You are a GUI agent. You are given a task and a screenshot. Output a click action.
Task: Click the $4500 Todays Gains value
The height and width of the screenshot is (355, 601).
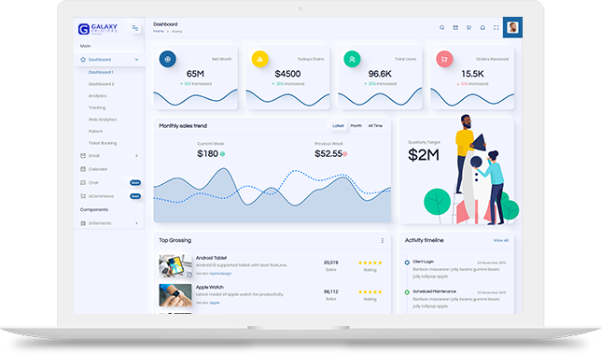point(287,74)
